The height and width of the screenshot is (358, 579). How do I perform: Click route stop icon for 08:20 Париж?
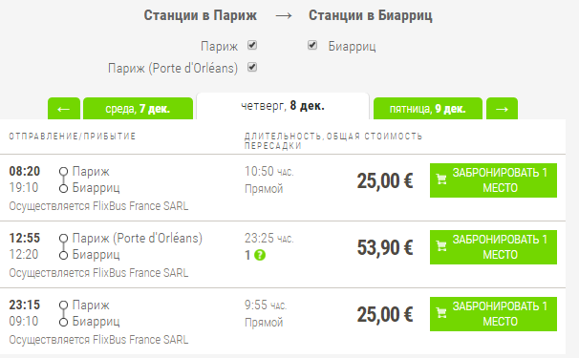tap(63, 172)
